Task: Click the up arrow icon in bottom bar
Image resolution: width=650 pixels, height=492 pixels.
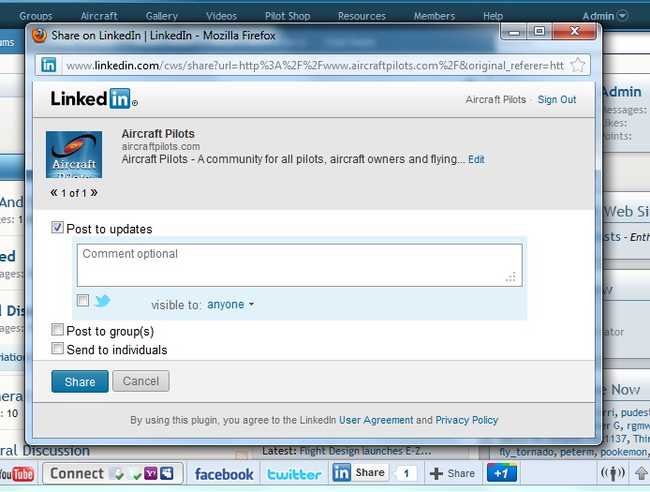Action: click(x=642, y=473)
